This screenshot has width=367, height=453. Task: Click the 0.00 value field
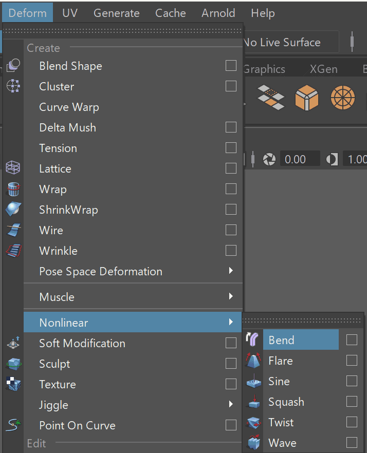pyautogui.click(x=300, y=159)
